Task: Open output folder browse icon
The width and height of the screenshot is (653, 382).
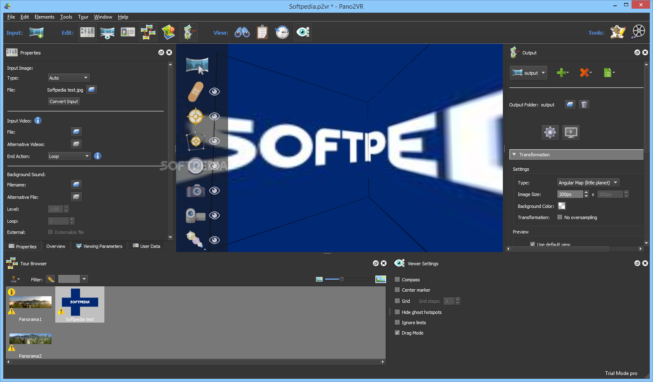Action: click(x=570, y=104)
